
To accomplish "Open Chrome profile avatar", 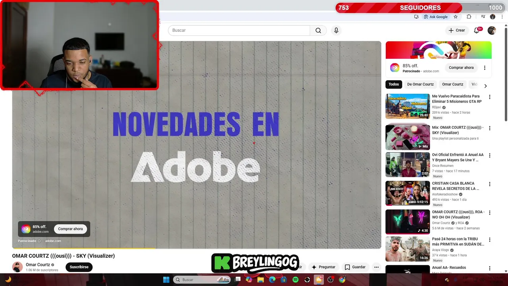I will click(x=493, y=17).
